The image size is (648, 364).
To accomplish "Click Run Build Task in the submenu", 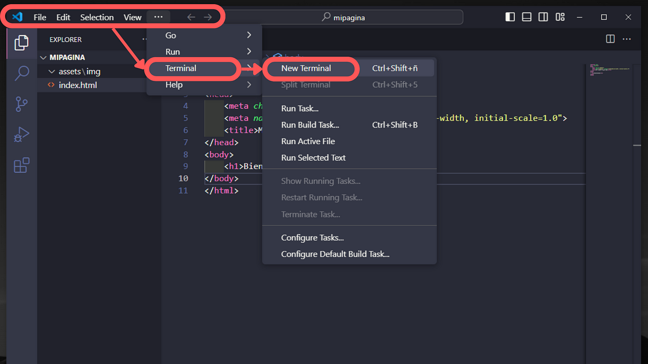I will [310, 125].
